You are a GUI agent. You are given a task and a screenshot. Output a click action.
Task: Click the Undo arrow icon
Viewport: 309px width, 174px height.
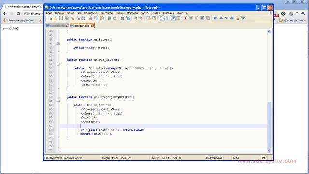[109, 18]
